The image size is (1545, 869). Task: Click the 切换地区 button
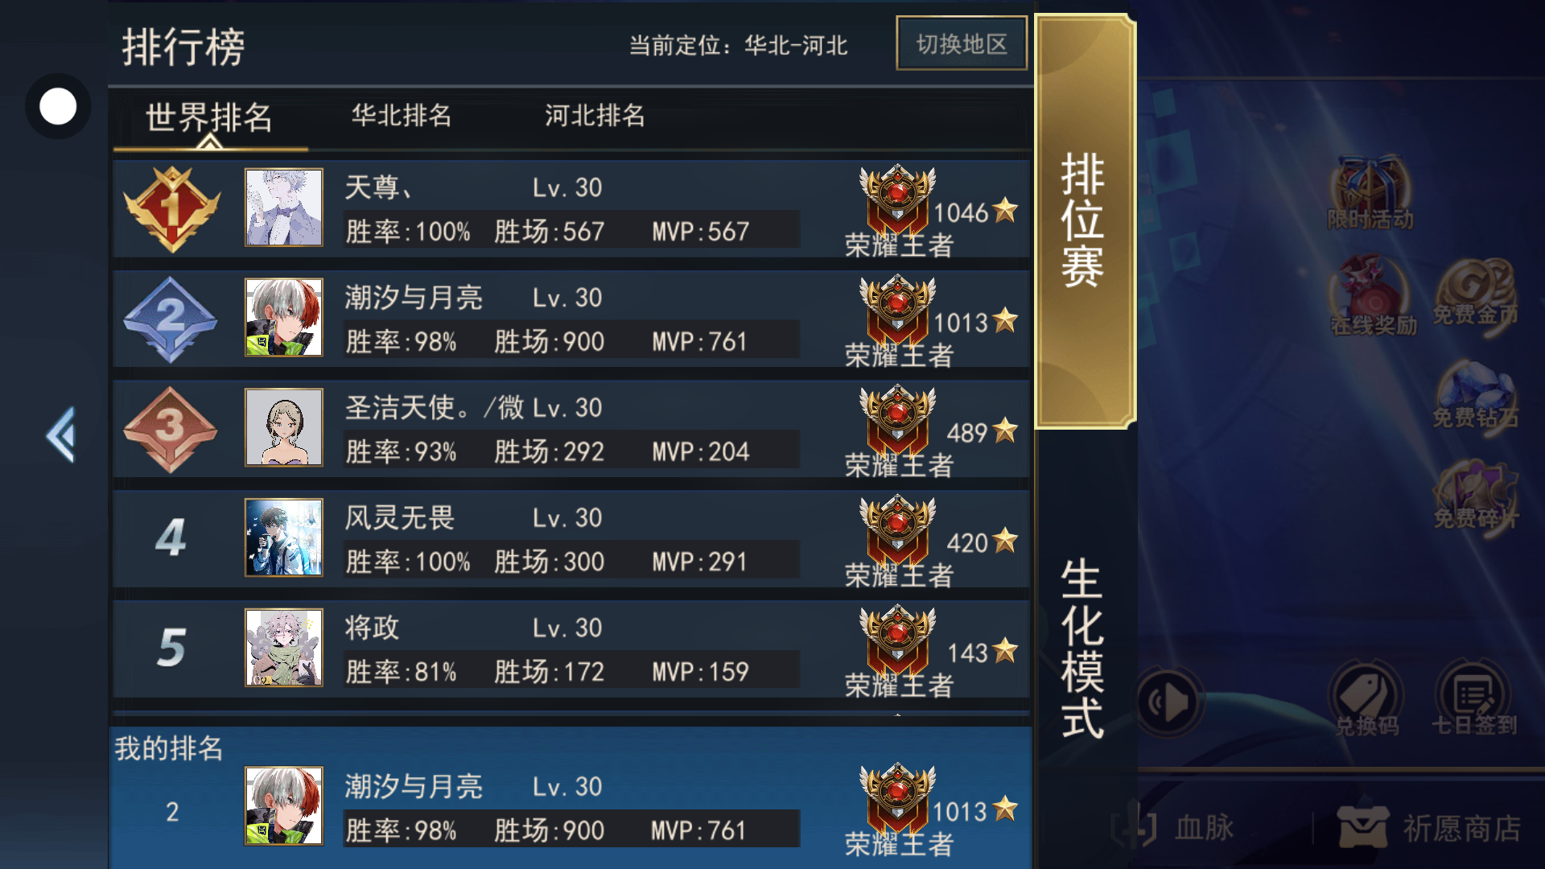coord(962,43)
